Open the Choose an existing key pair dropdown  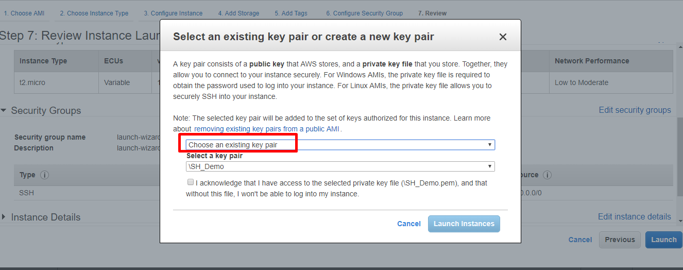click(340, 145)
